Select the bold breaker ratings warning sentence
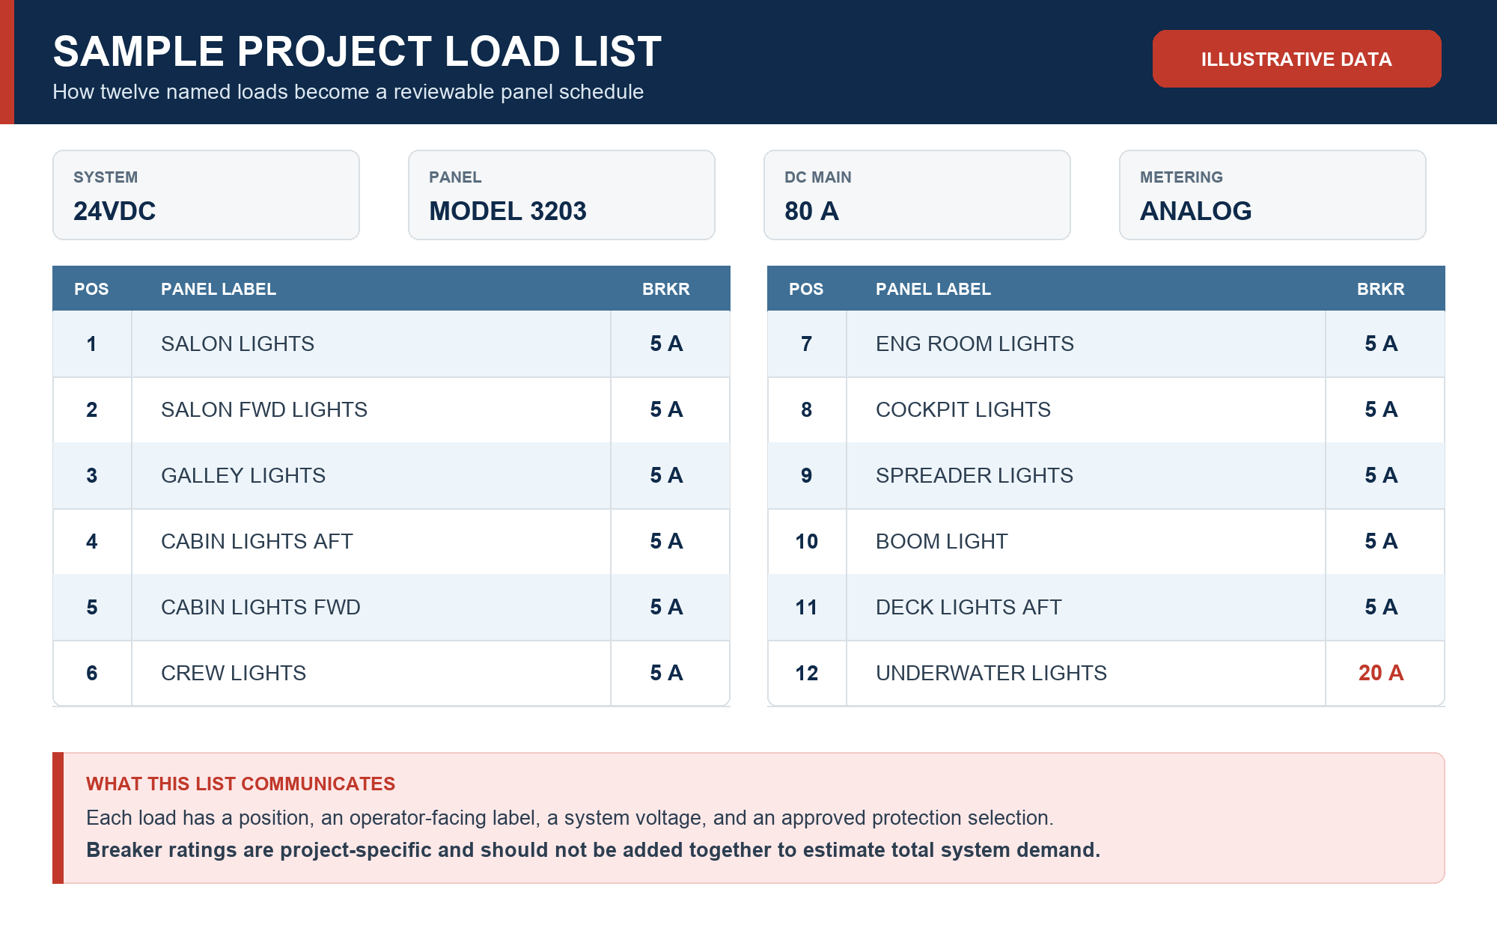 point(593,850)
